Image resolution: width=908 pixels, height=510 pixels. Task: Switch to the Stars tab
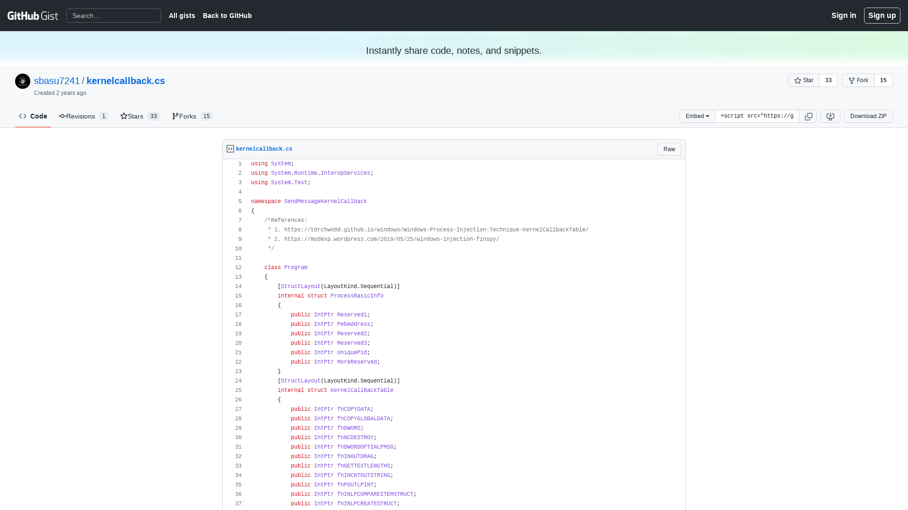(x=140, y=116)
